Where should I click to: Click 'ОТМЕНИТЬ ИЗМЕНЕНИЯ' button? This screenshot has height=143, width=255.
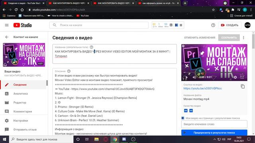click(200, 38)
